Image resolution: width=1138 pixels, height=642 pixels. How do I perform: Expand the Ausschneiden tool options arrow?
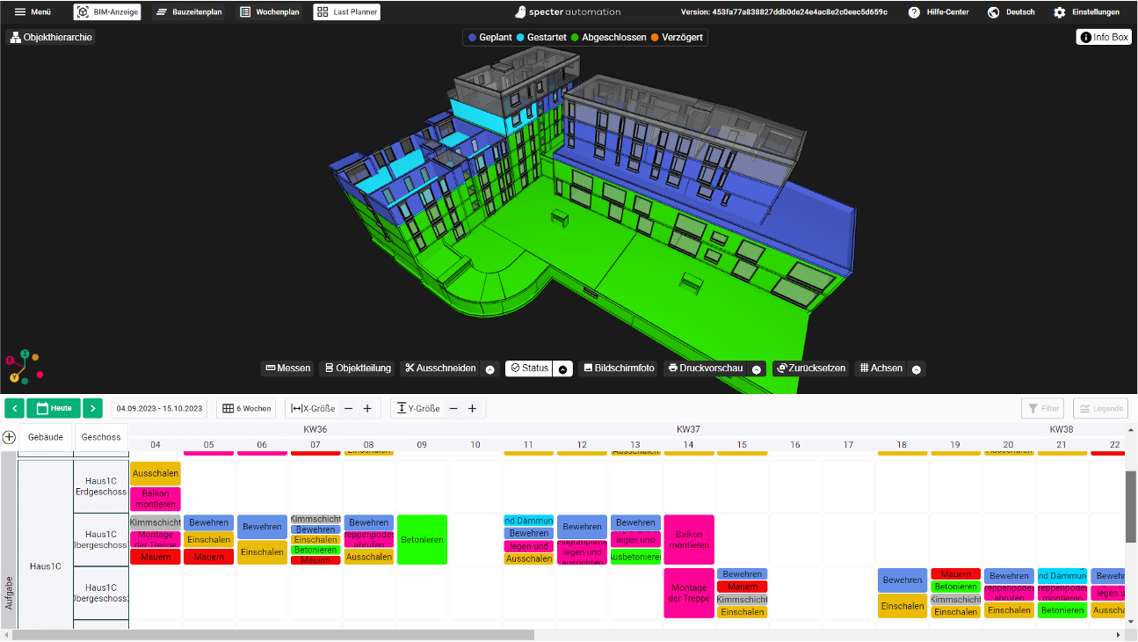489,368
